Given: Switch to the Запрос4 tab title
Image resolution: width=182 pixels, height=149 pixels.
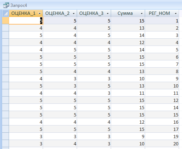Looking at the screenshot, I should click(x=19, y=5).
